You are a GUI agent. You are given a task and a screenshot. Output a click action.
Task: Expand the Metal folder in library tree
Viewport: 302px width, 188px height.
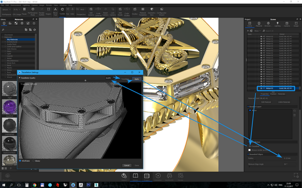pyautogui.click(x=5, y=58)
